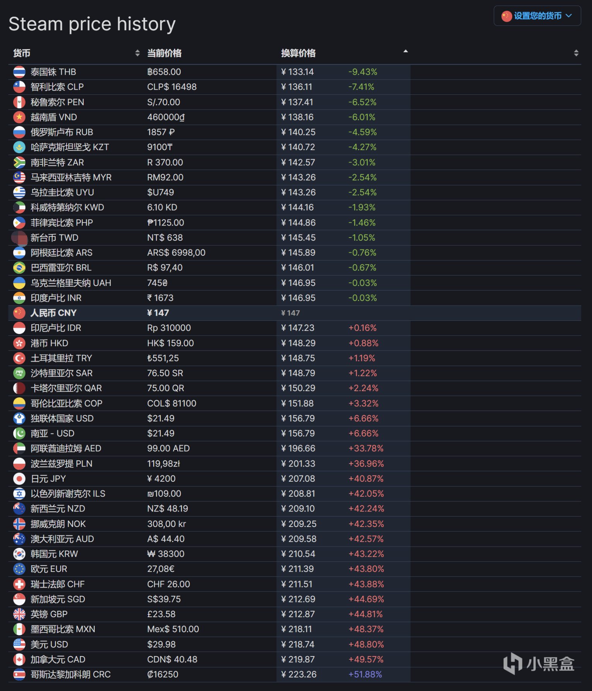Click the Turkey flag icon for TRY
The width and height of the screenshot is (592, 691).
click(x=19, y=358)
